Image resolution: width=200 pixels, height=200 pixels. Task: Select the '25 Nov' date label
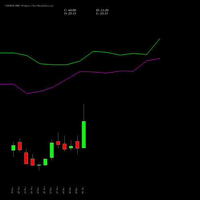click(38, 190)
